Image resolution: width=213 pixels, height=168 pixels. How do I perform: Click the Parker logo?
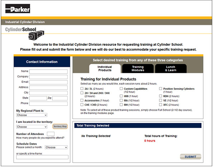[x=18, y=9]
